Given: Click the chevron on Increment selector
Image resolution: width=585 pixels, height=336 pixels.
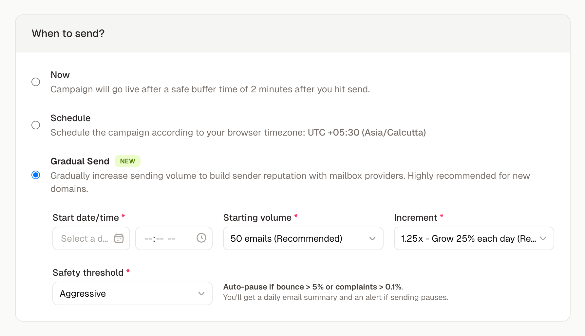Looking at the screenshot, I should (x=543, y=239).
